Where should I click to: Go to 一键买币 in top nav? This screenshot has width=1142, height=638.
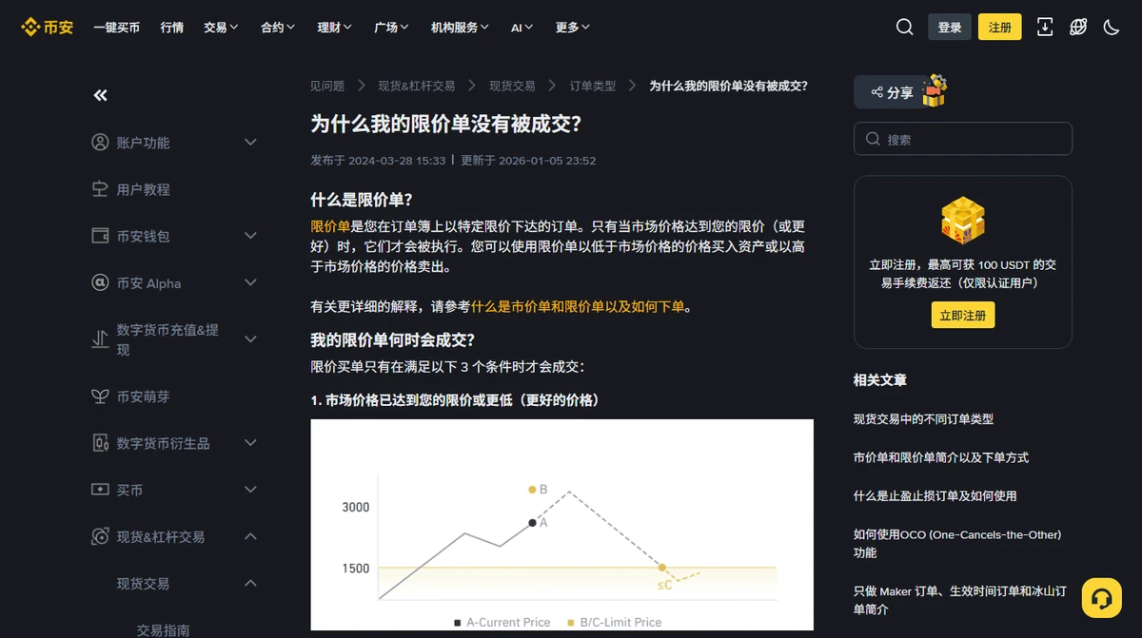pyautogui.click(x=116, y=28)
